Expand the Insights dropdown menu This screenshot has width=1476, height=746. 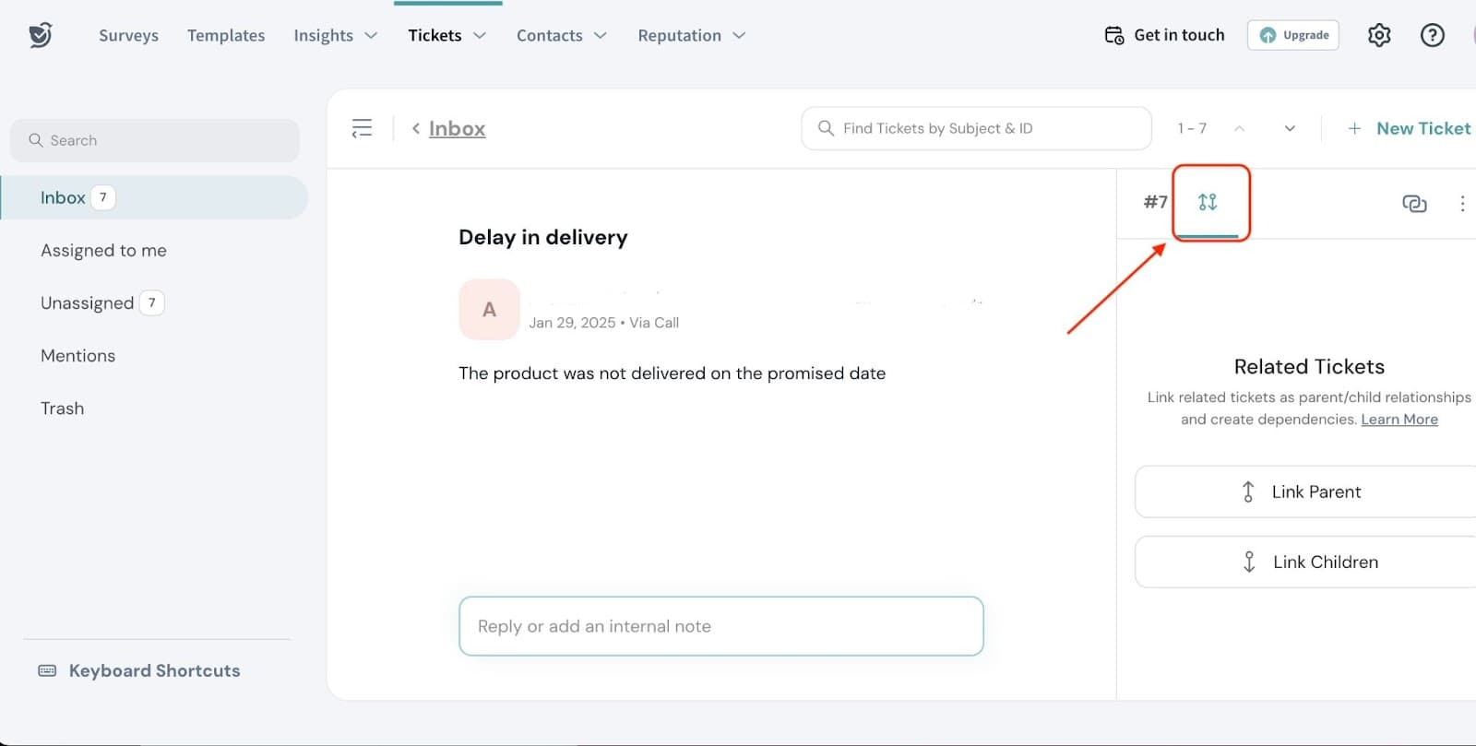click(336, 35)
